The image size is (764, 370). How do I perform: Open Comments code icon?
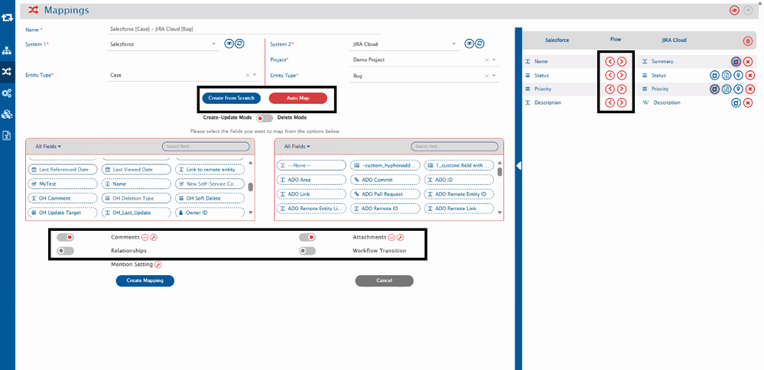pos(145,237)
